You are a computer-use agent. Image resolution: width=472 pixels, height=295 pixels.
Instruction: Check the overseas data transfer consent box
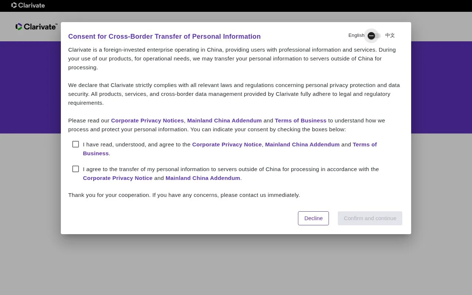click(x=76, y=169)
